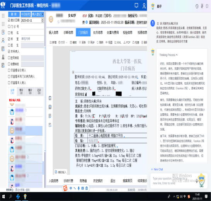The width and height of the screenshot is (211, 201).
Task: Expand the 打印 dropdown chevron
Action: tap(66, 43)
